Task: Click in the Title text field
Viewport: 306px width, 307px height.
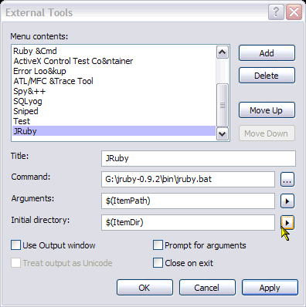Action: (199, 158)
